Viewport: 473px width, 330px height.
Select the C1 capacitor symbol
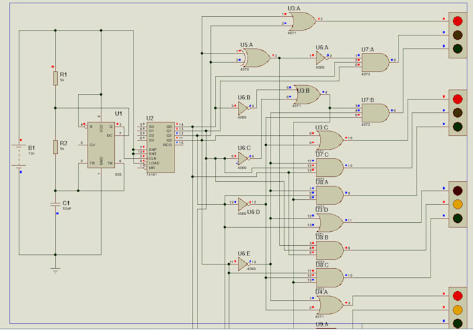tap(55, 205)
